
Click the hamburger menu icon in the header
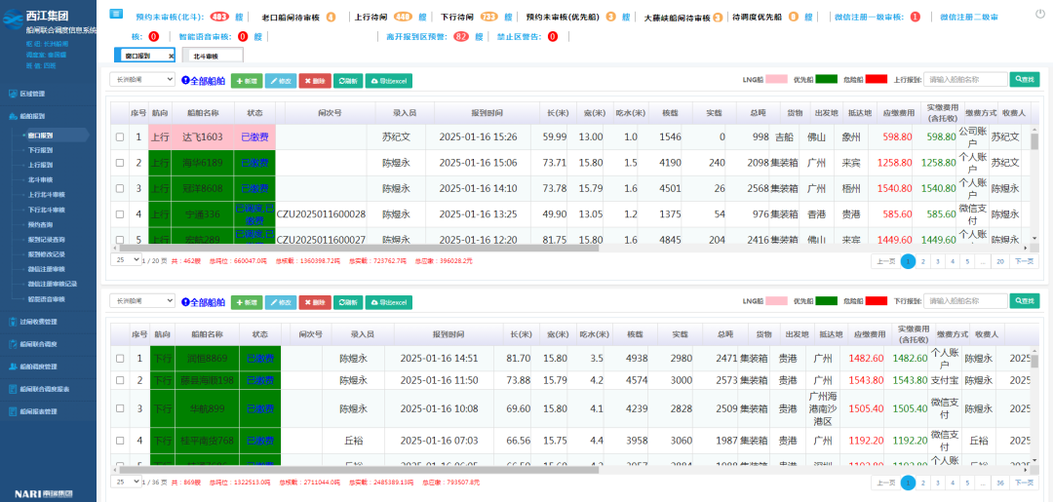(116, 14)
